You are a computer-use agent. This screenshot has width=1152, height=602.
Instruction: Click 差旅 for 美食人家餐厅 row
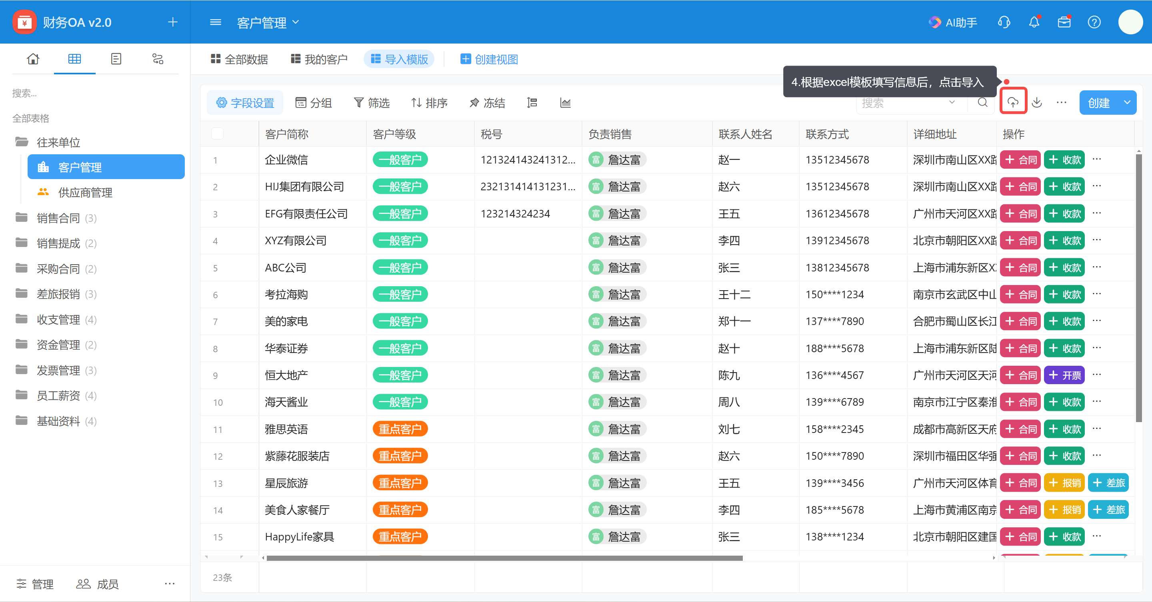pos(1109,510)
